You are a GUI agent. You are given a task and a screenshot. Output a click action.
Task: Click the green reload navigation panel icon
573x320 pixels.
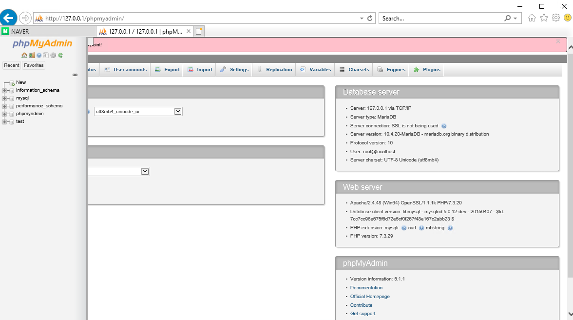(x=60, y=55)
